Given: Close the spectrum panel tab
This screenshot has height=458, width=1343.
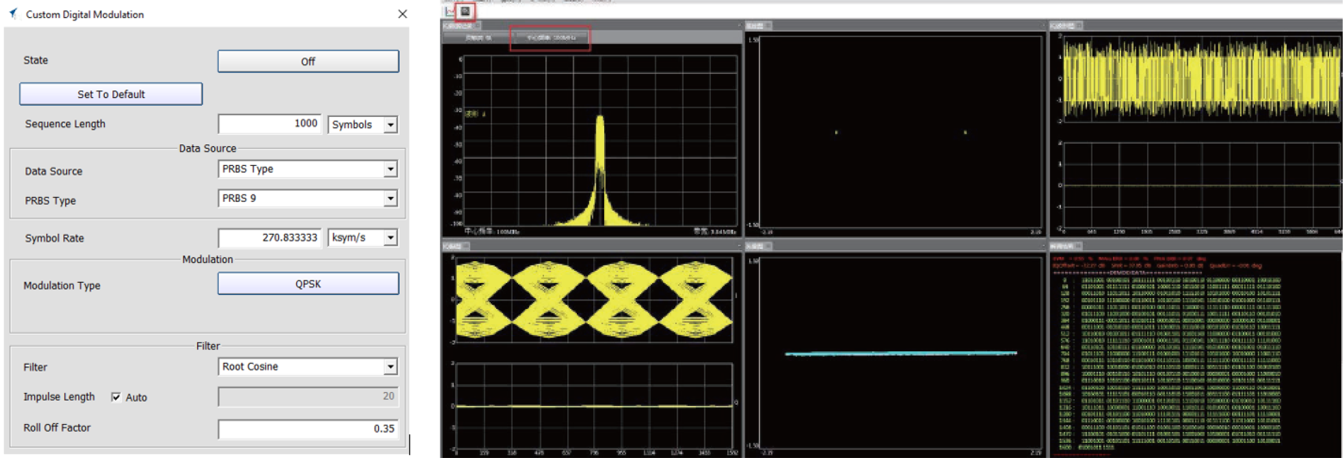Looking at the screenshot, I should tap(477, 25).
